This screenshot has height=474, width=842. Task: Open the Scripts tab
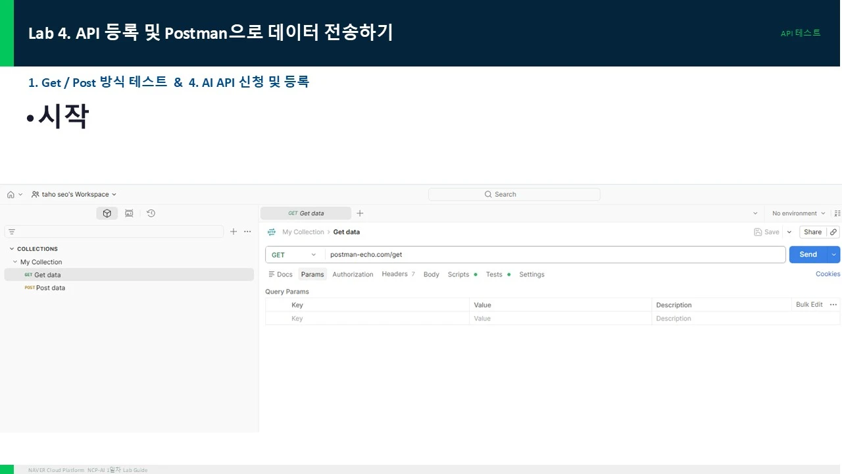[462, 275]
